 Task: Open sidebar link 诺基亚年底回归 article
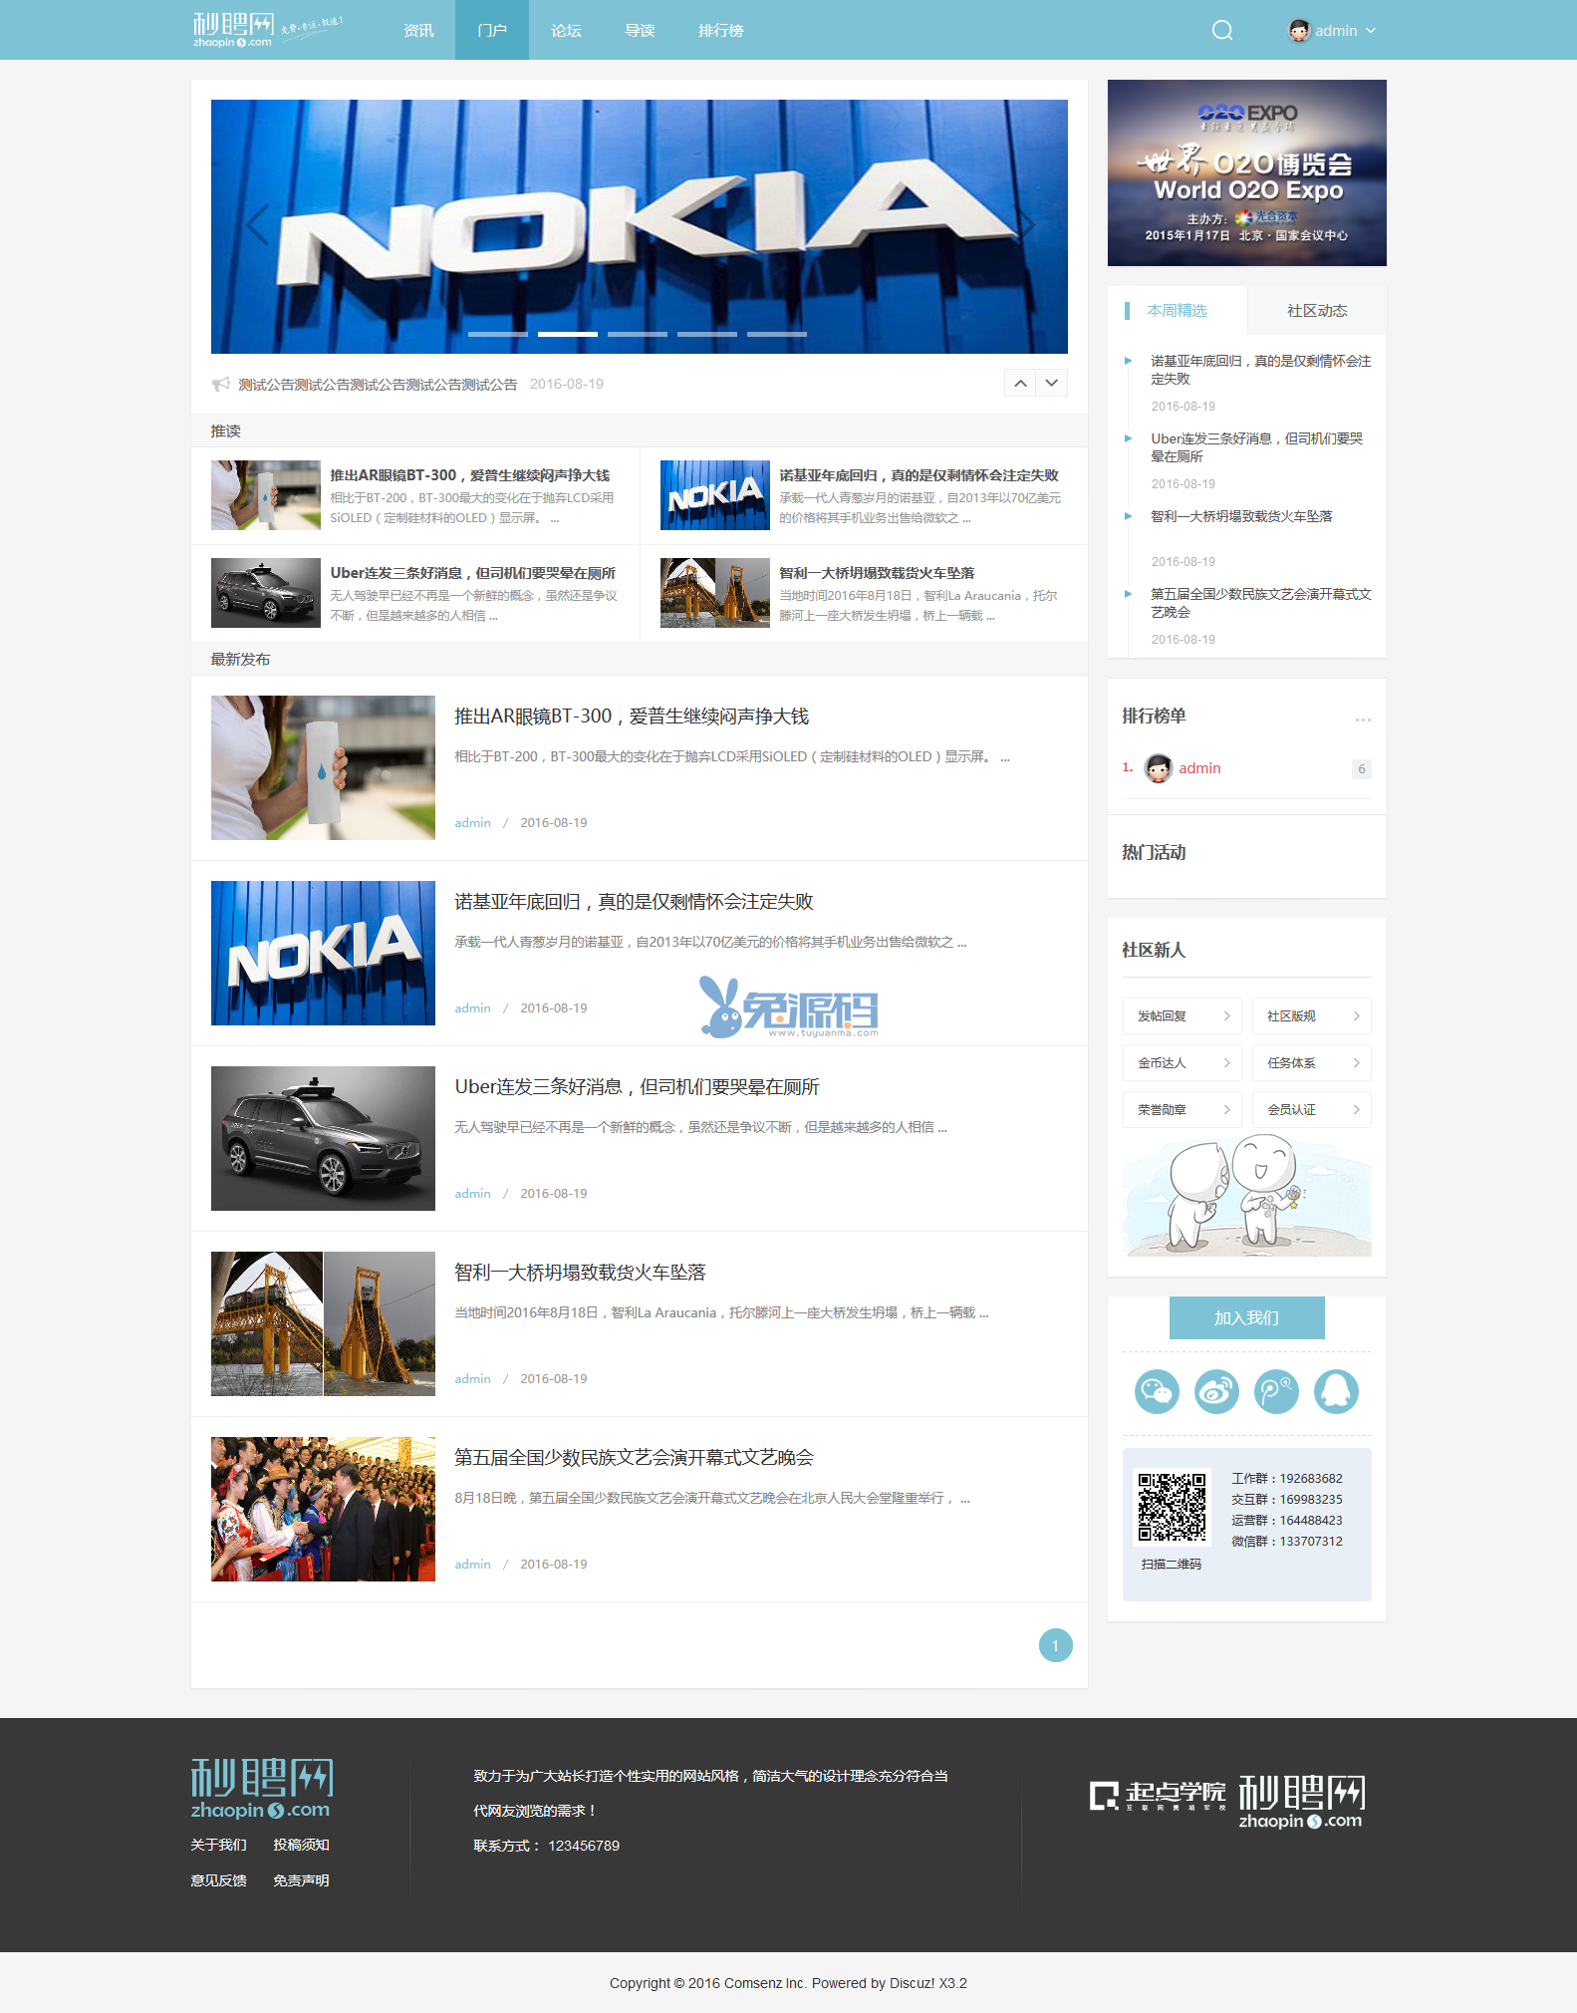click(1261, 370)
